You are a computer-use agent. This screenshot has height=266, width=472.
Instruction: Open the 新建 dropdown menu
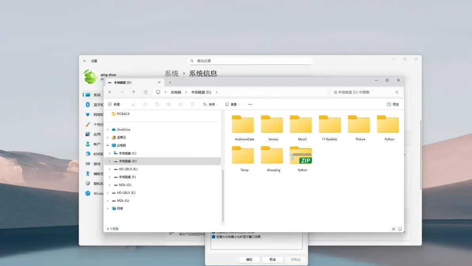tap(115, 105)
